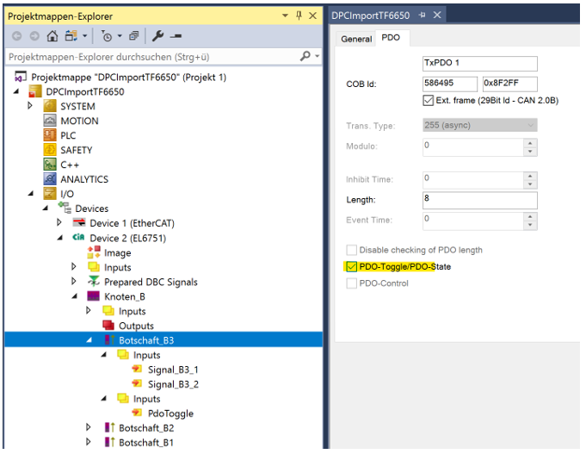Increase the Modulo spinner value
The height and width of the screenshot is (454, 586).
[530, 143]
